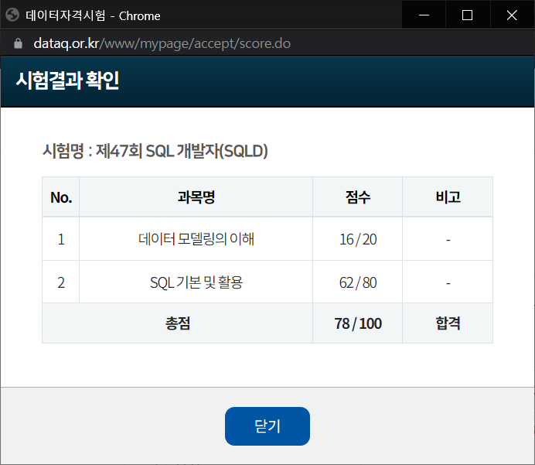Maximize the Chrome popup window
Viewport: 535px width, 465px height.
click(x=467, y=15)
